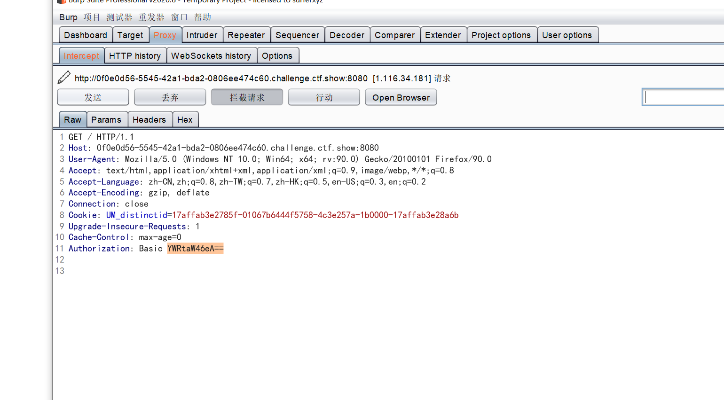724x400 pixels.
Task: Go to the Intruder tab
Action: [x=202, y=35]
